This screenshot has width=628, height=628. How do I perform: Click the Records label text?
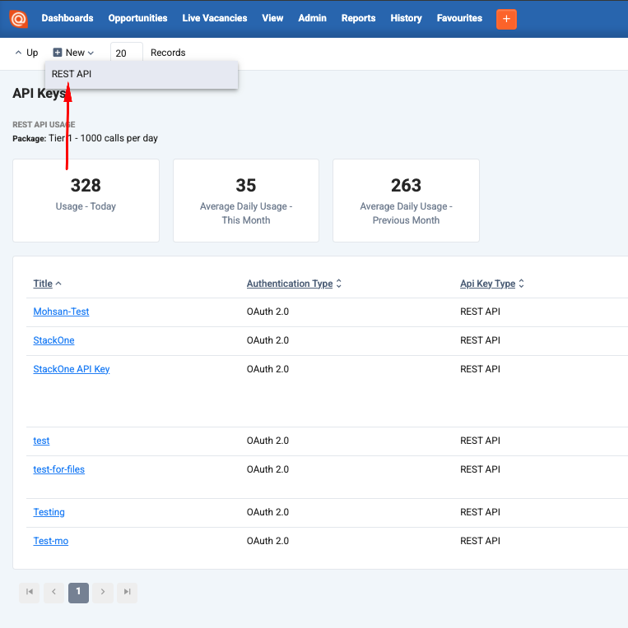click(x=168, y=53)
